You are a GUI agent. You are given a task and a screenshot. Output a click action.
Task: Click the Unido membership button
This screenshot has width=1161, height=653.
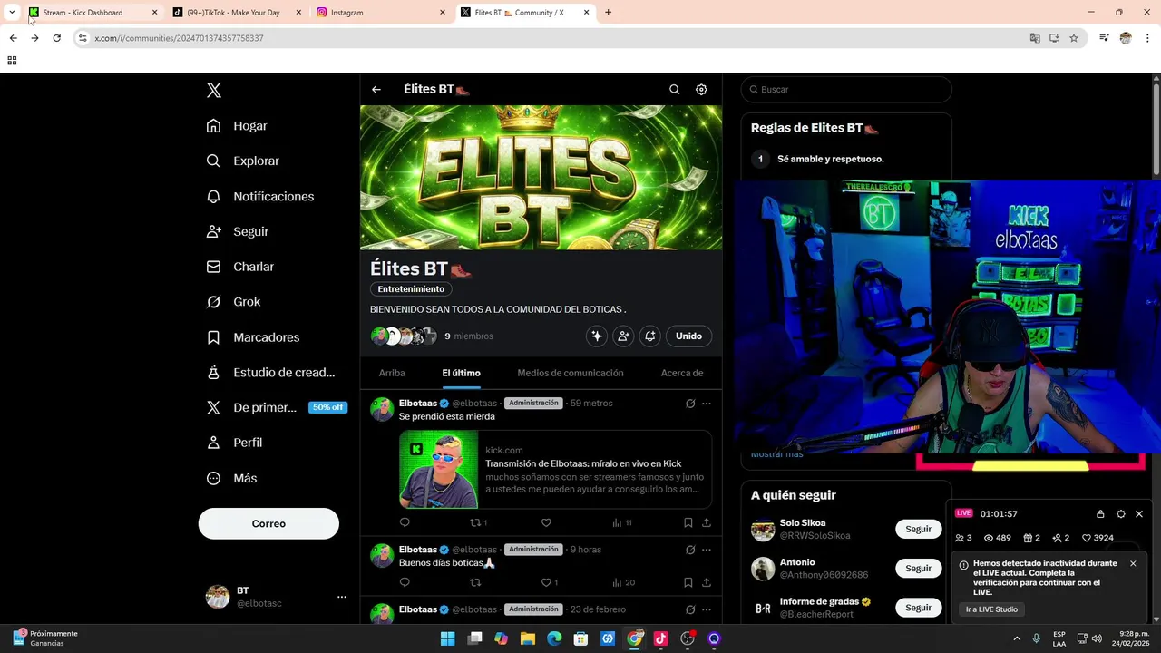click(688, 336)
